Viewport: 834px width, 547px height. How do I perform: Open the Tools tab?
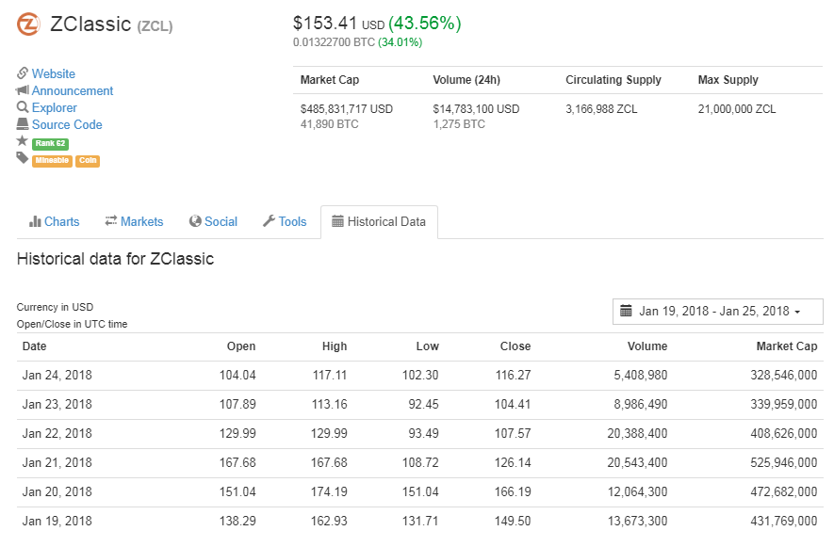pyautogui.click(x=285, y=221)
